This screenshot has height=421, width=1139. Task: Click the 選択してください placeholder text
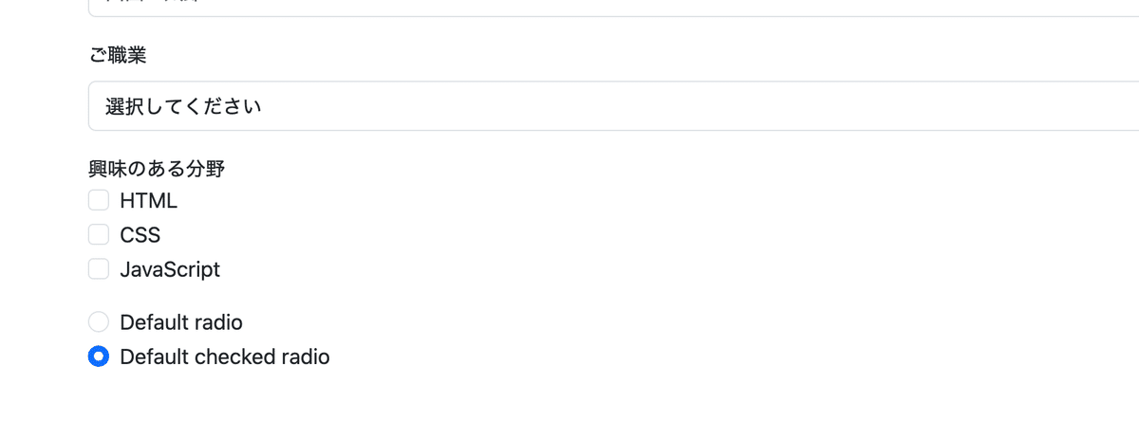pyautogui.click(x=183, y=106)
